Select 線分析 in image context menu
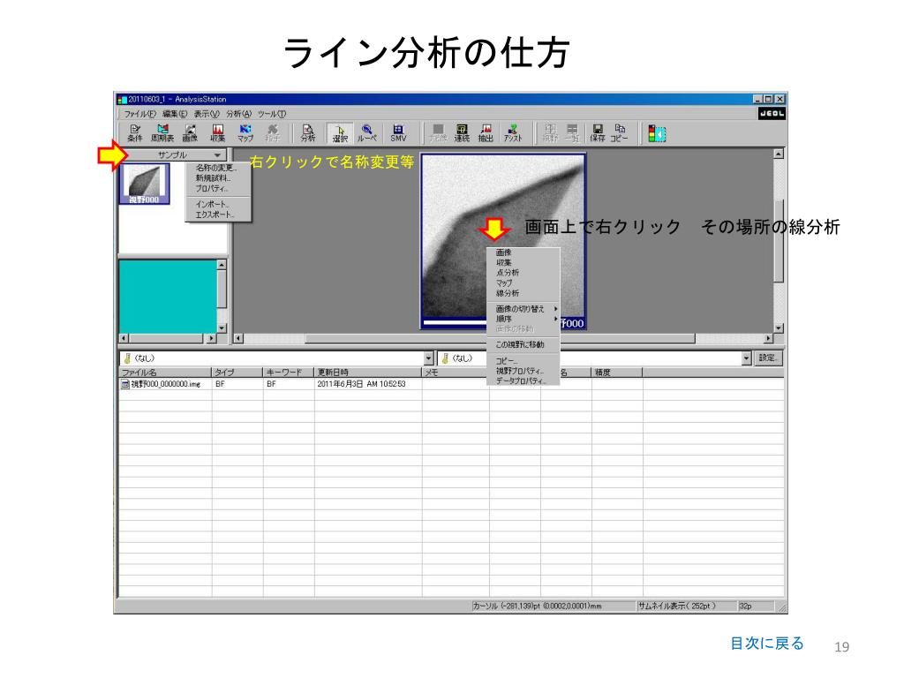This screenshot has height=678, width=904. [508, 293]
